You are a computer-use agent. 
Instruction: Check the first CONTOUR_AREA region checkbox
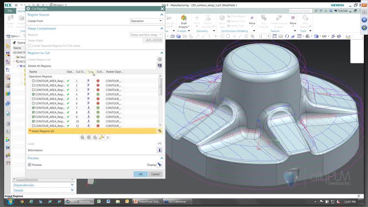click(x=34, y=81)
